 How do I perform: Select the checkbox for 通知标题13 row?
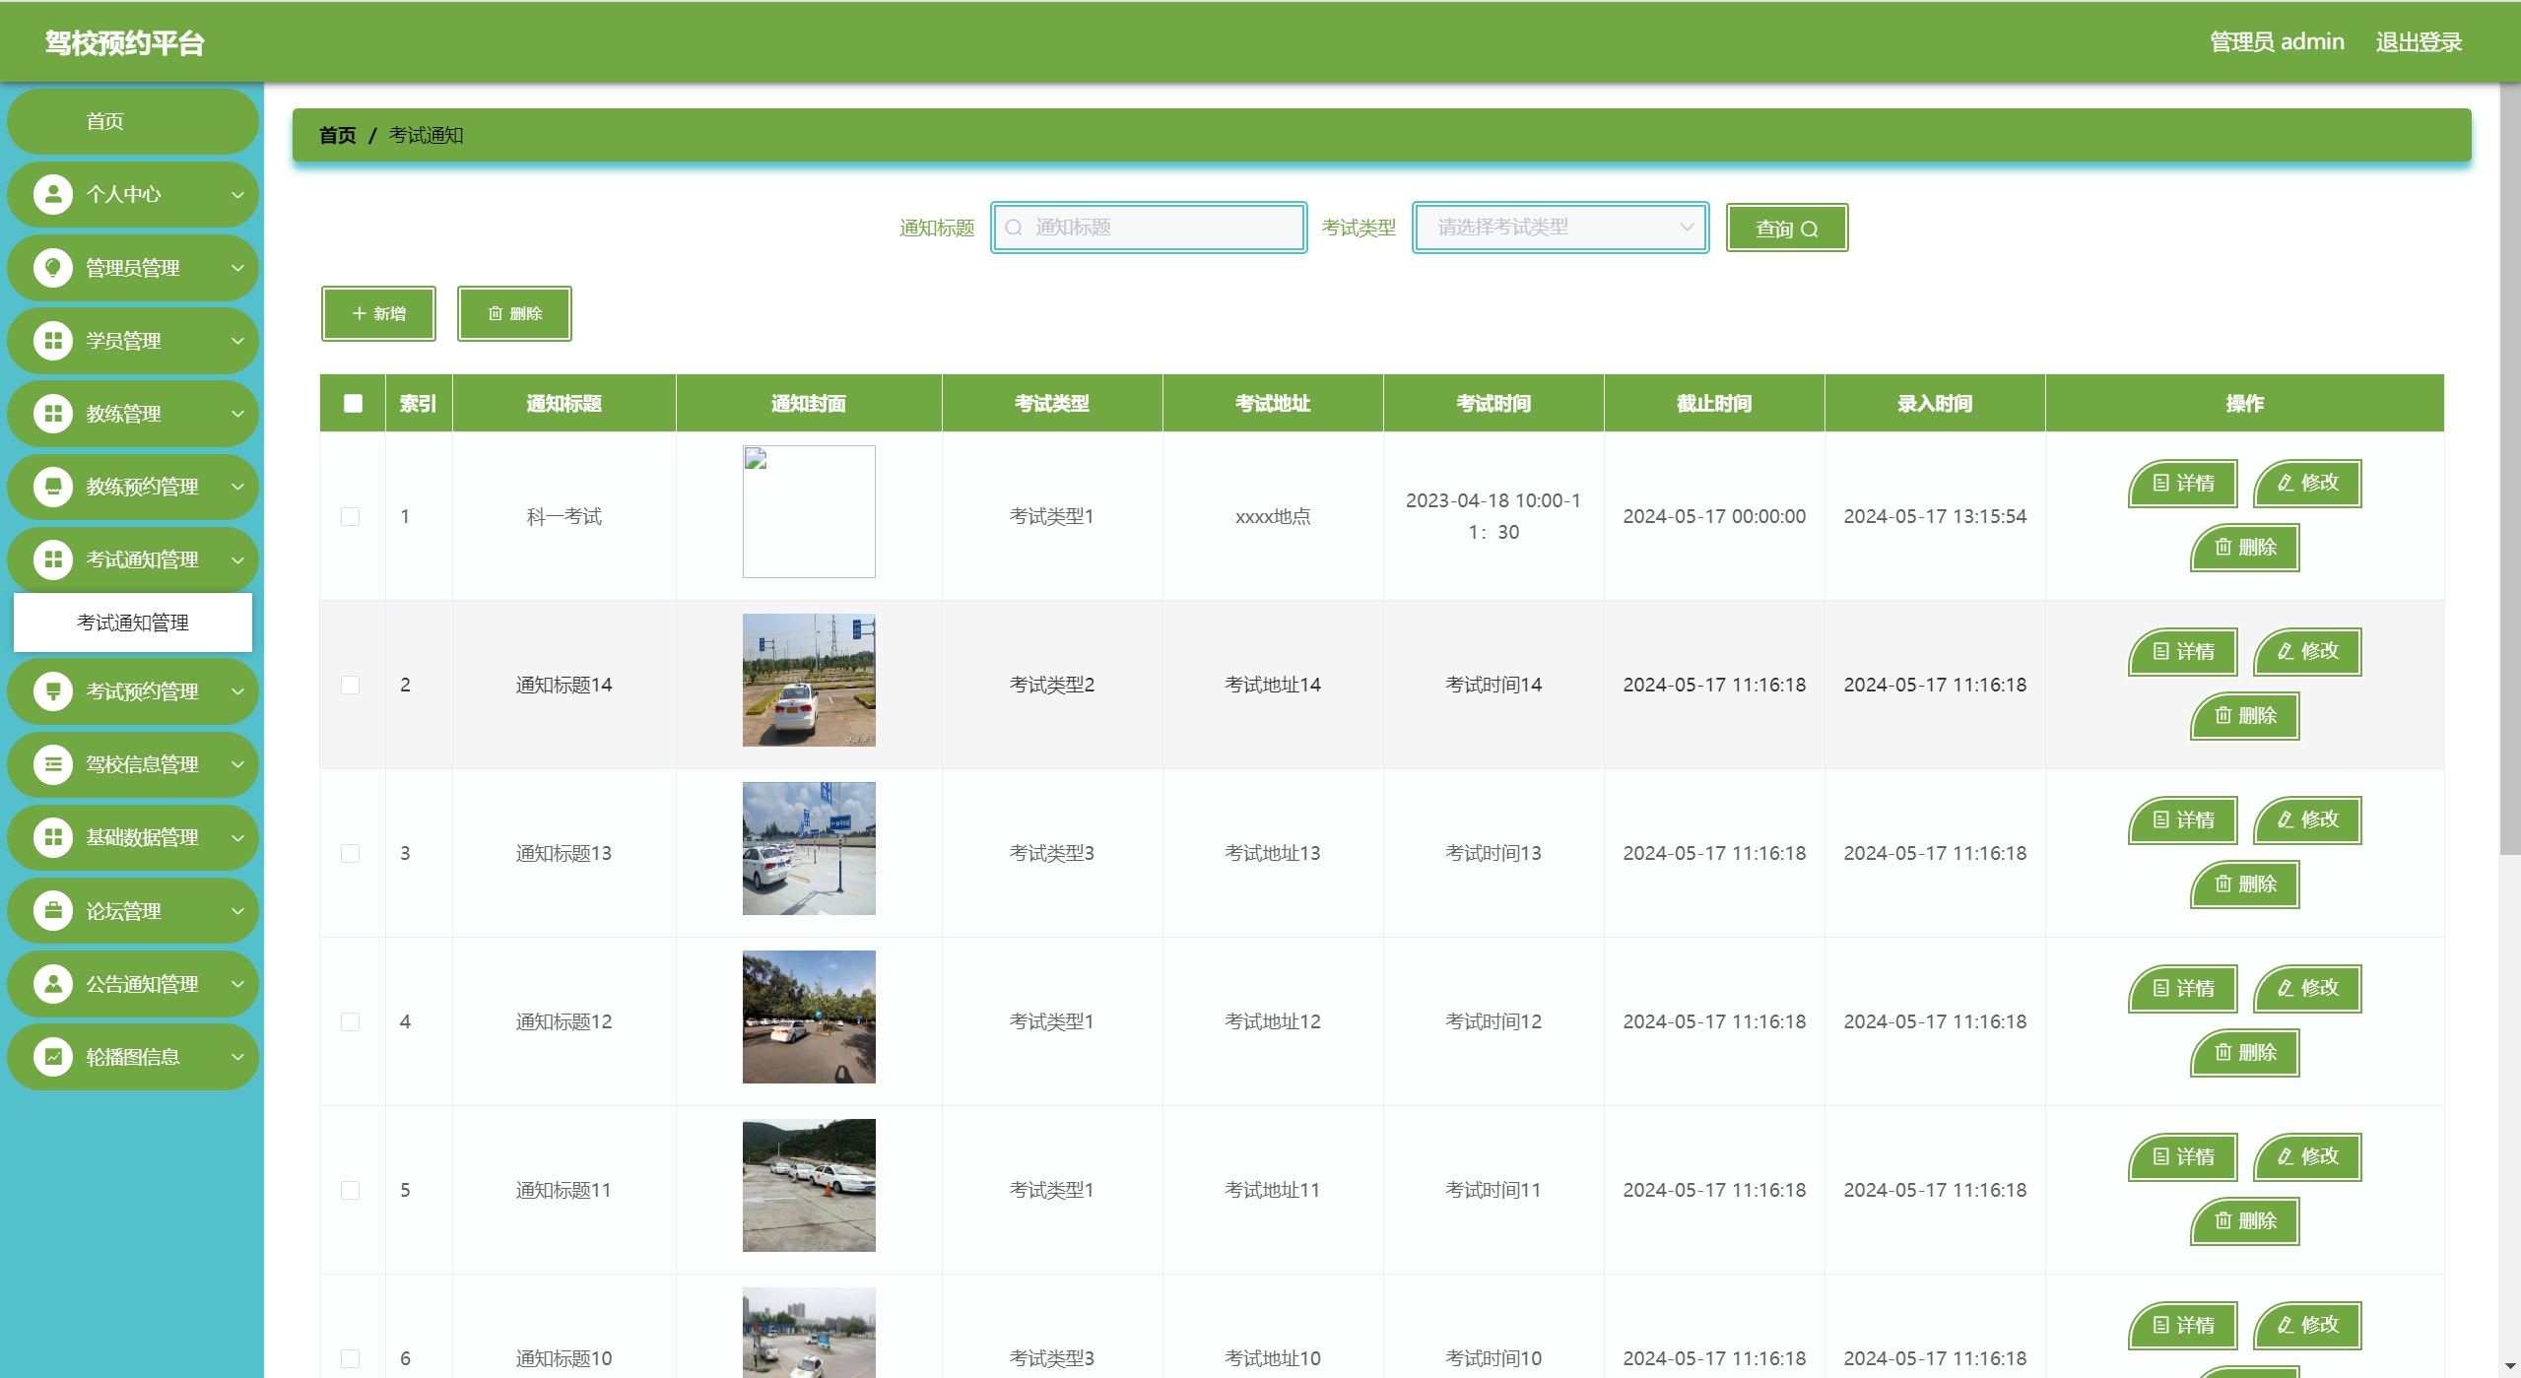pos(350,853)
